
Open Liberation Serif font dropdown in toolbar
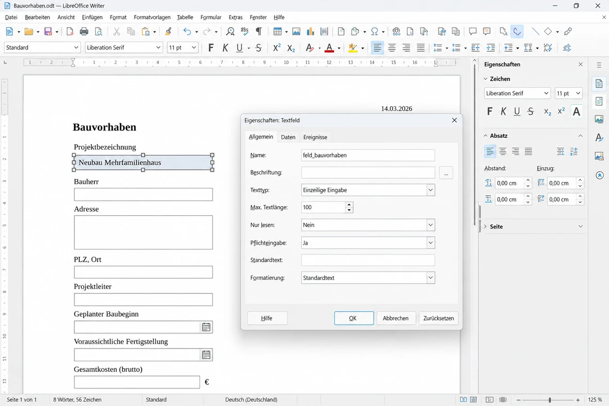click(x=158, y=48)
